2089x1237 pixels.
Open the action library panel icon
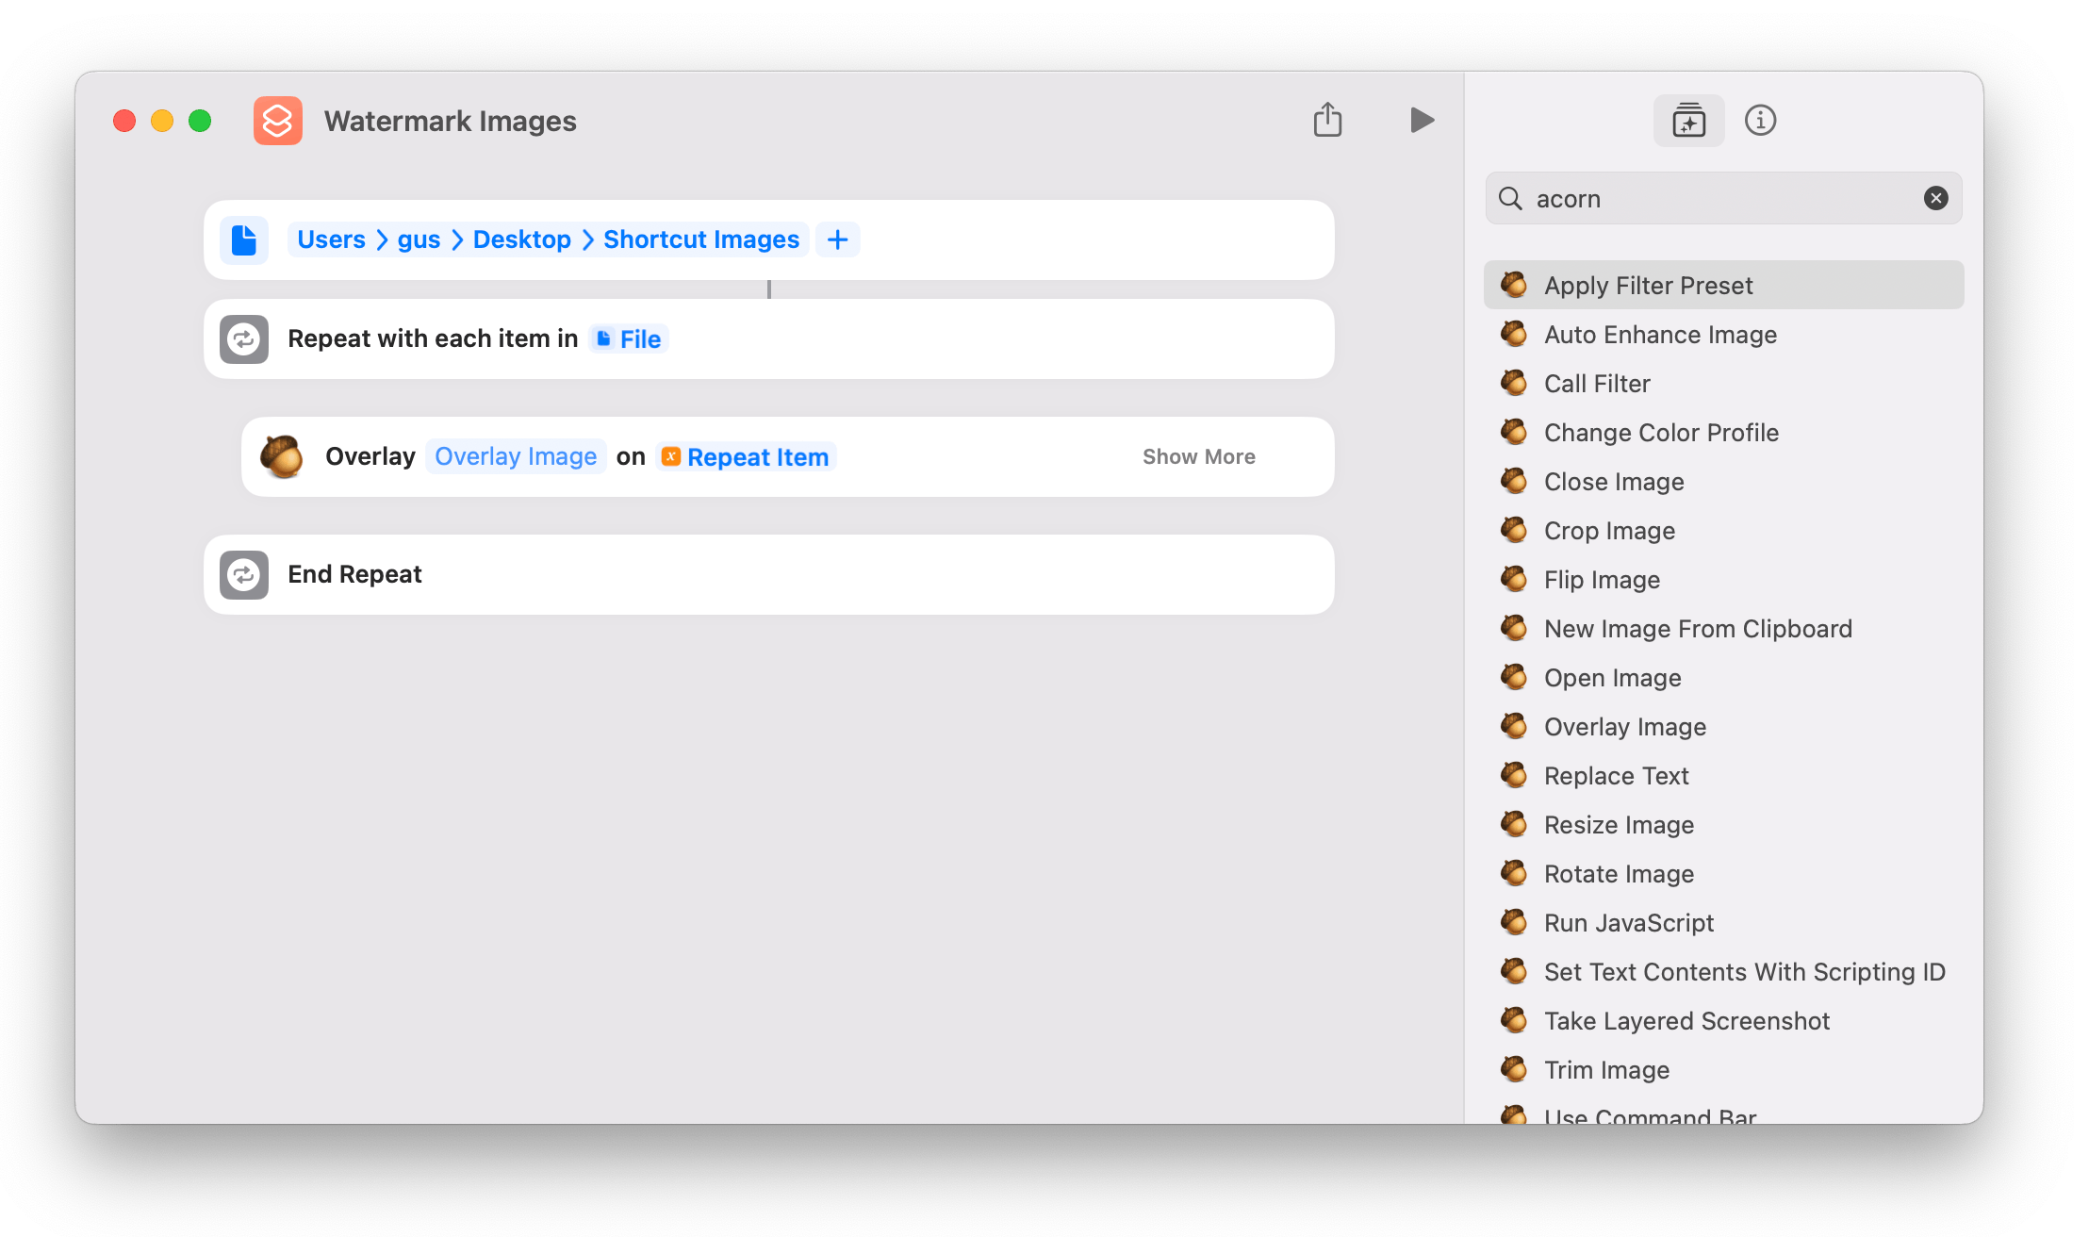click(1688, 121)
